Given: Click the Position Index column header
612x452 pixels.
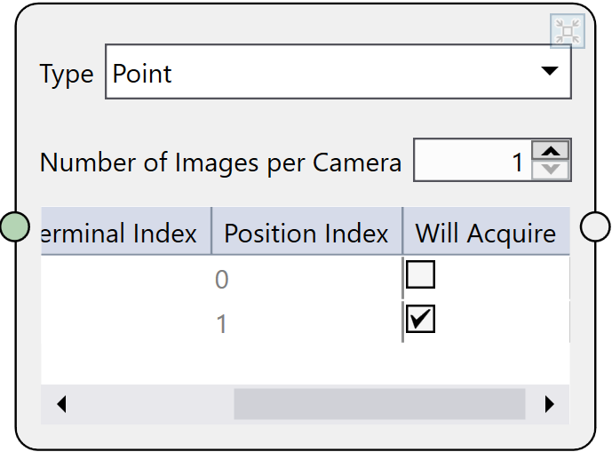Looking at the screenshot, I should 306,234.
